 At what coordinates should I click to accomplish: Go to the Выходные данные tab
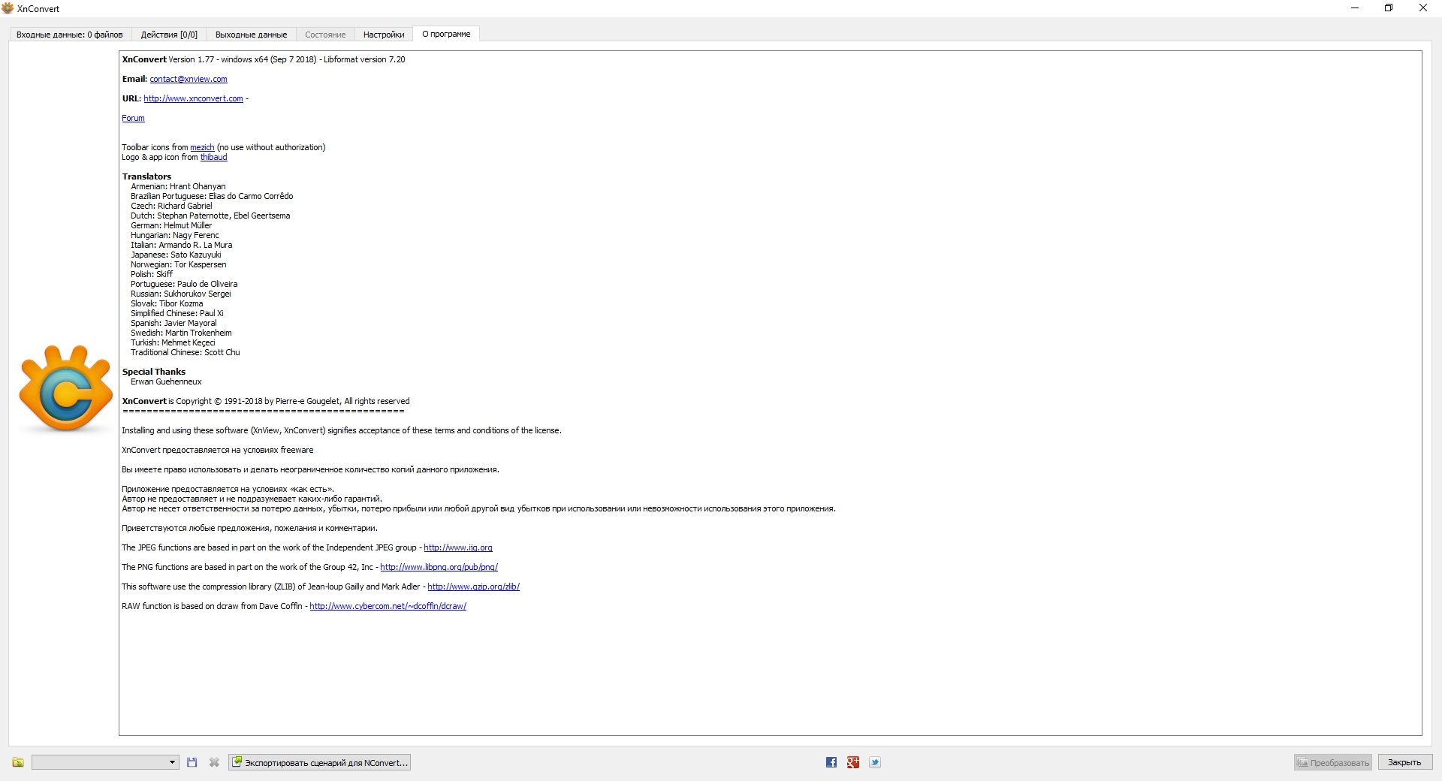click(x=251, y=35)
